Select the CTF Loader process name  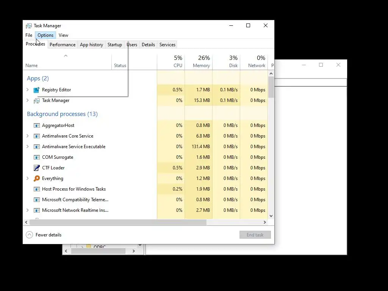point(53,168)
